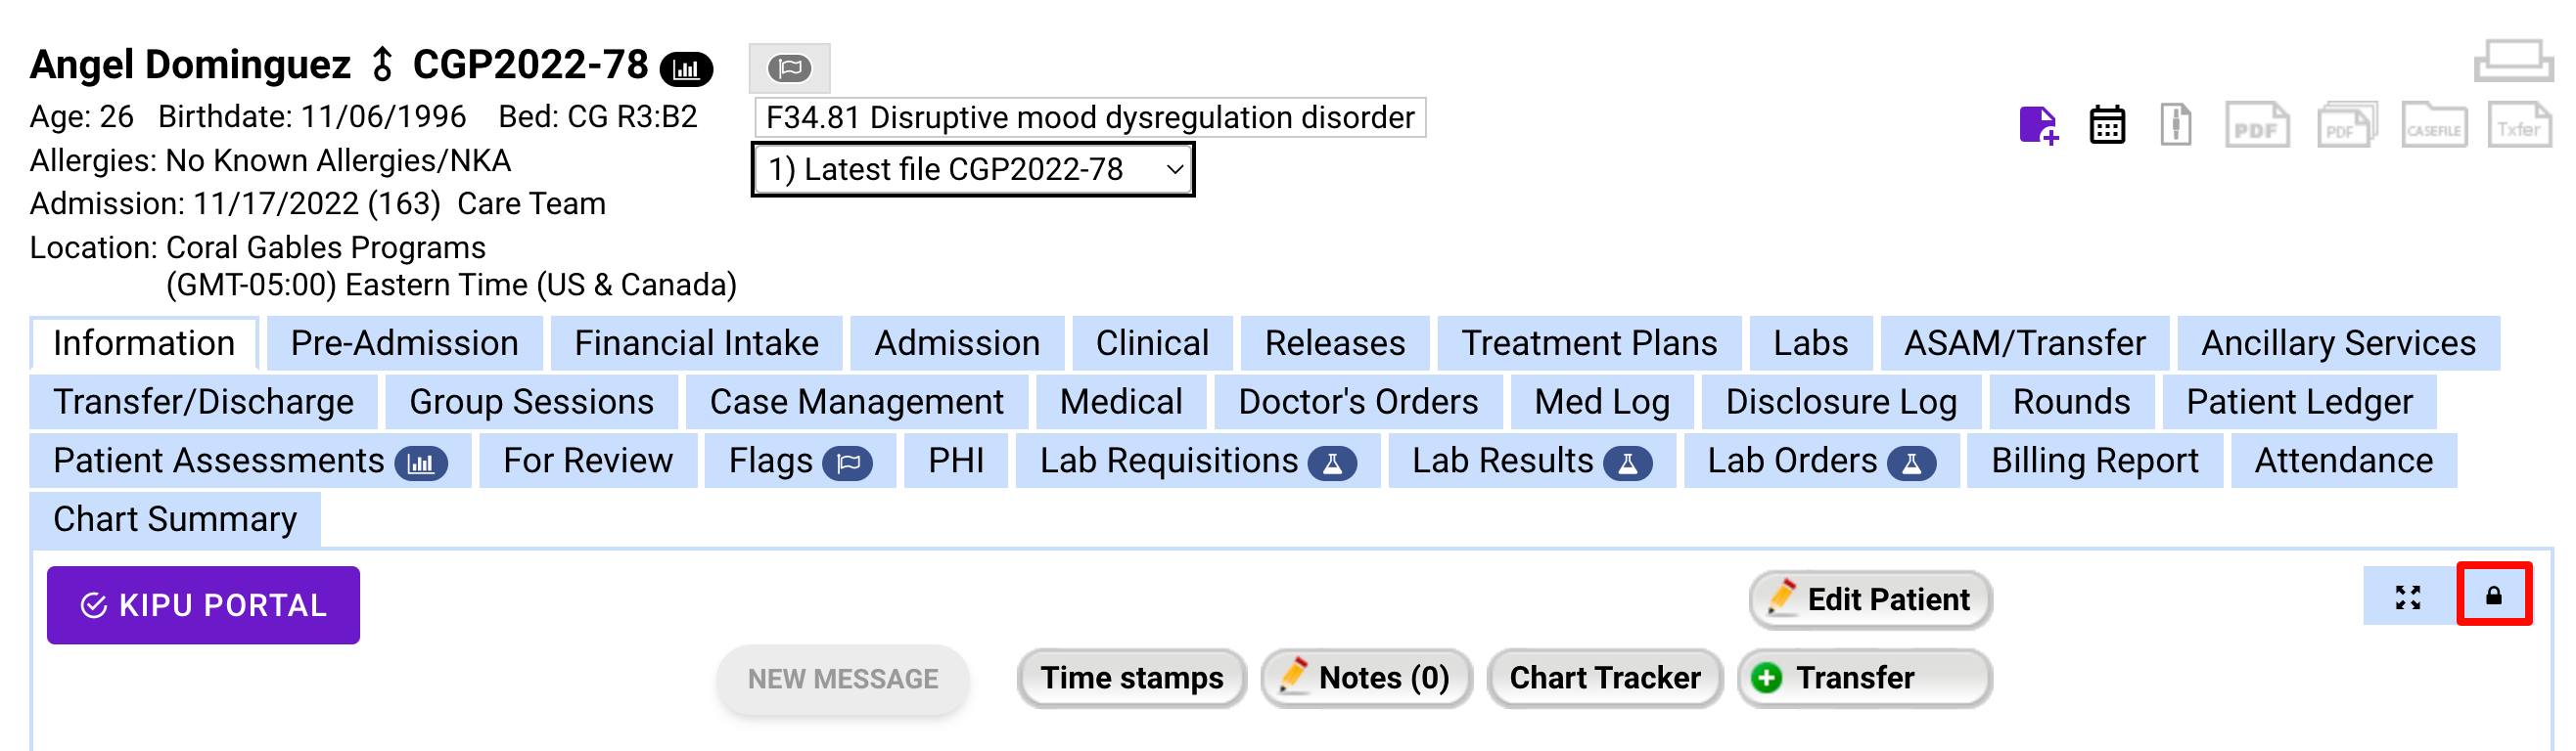Open the Treatment Plans tab
This screenshot has width=2576, height=751.
[x=1588, y=343]
